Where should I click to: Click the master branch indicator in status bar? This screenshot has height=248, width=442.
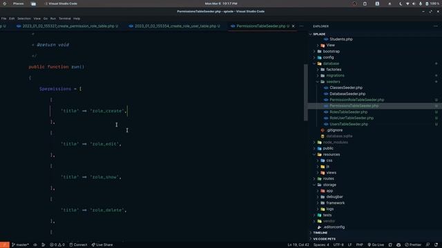pos(20,245)
